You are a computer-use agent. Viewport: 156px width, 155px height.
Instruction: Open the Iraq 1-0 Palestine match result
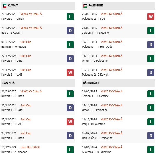point(93,124)
